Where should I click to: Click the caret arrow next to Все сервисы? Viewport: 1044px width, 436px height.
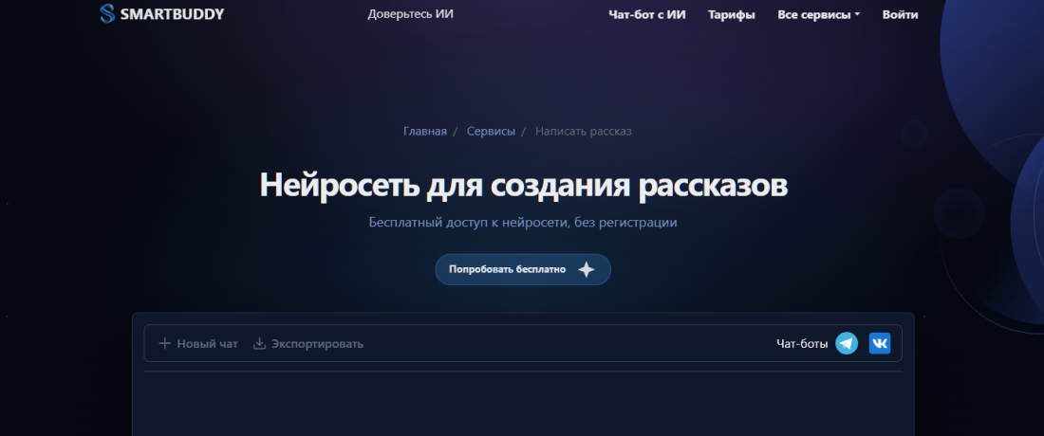(x=857, y=14)
